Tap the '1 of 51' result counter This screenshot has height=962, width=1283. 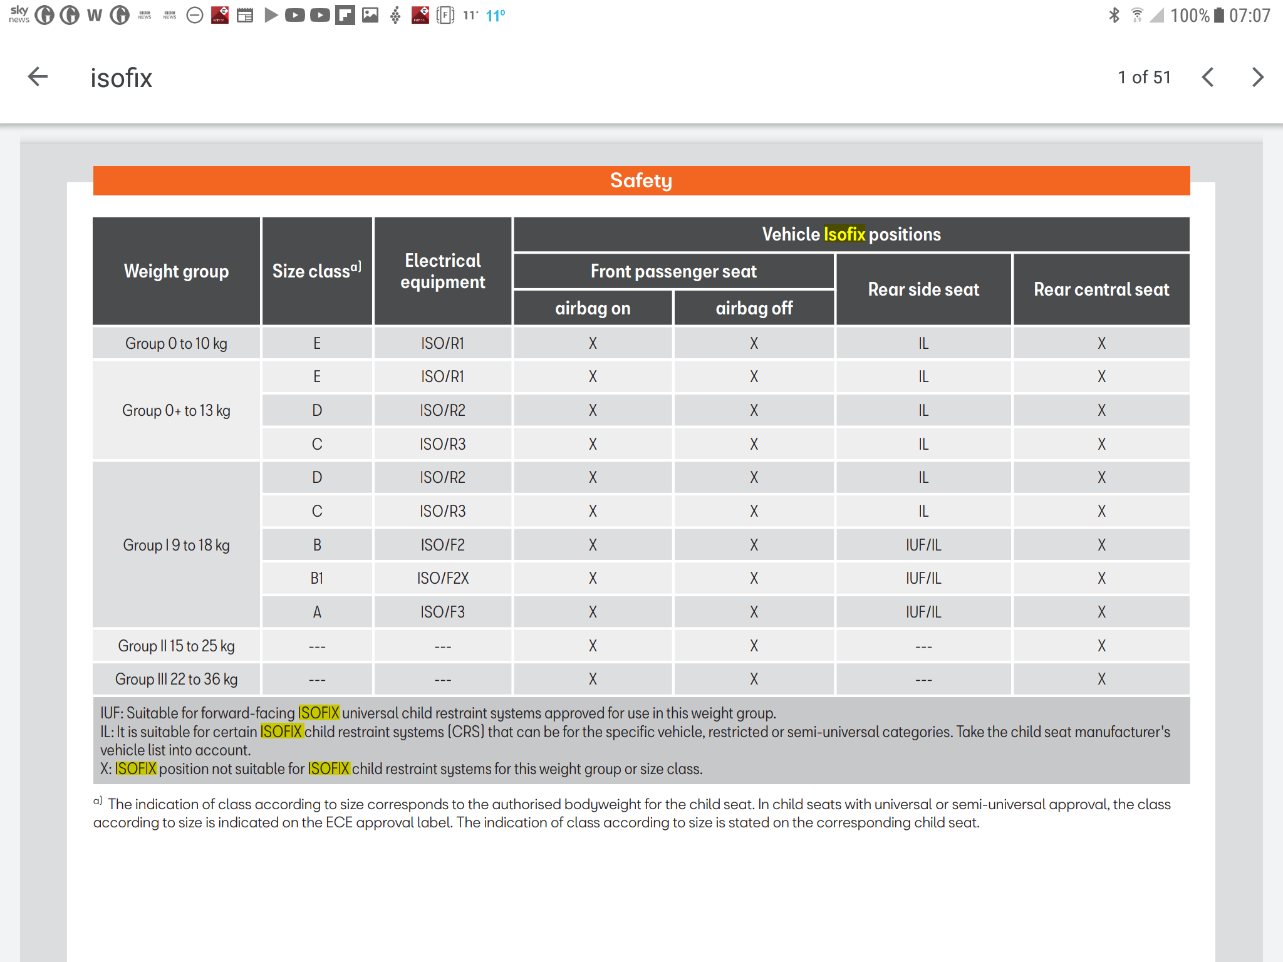point(1144,77)
